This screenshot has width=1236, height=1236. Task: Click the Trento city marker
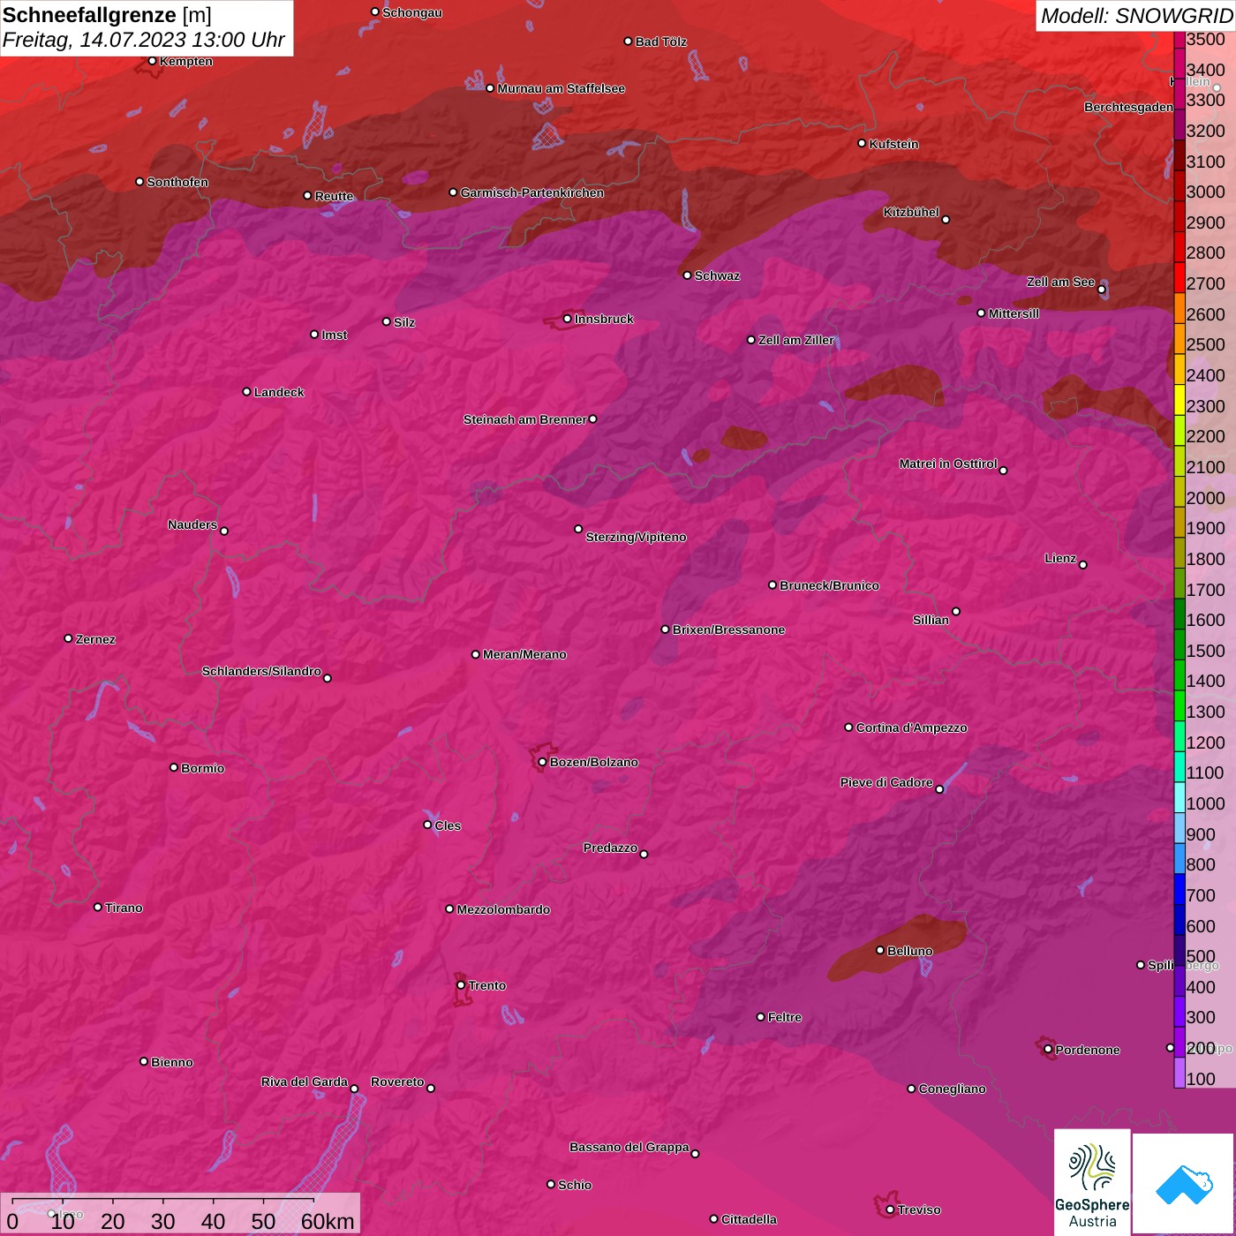461,985
